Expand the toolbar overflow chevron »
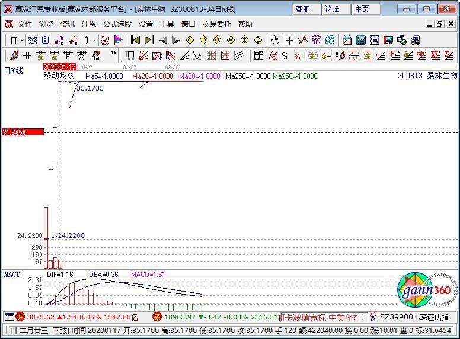Screen dimensions: 460x339 pyautogui.click(x=113, y=53)
